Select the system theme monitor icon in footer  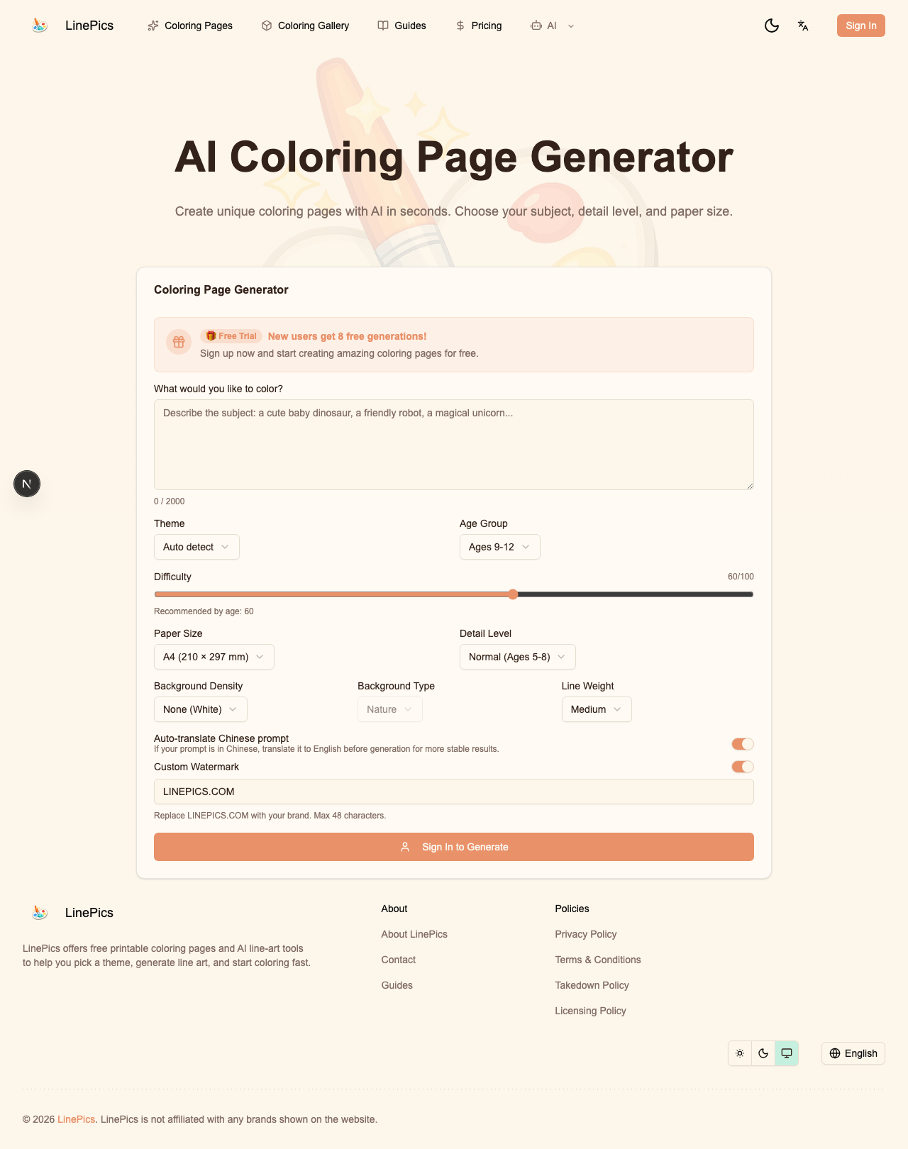(x=787, y=1053)
